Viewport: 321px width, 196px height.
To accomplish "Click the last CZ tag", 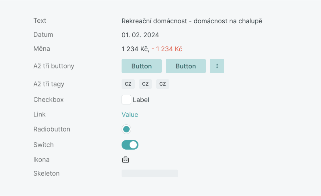I will (163, 84).
